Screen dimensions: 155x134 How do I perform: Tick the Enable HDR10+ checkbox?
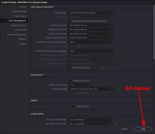click(x=73, y=106)
